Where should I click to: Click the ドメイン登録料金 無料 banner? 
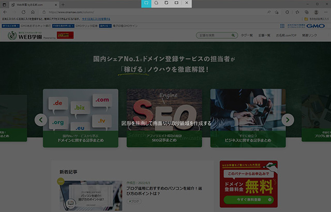(x=249, y=184)
